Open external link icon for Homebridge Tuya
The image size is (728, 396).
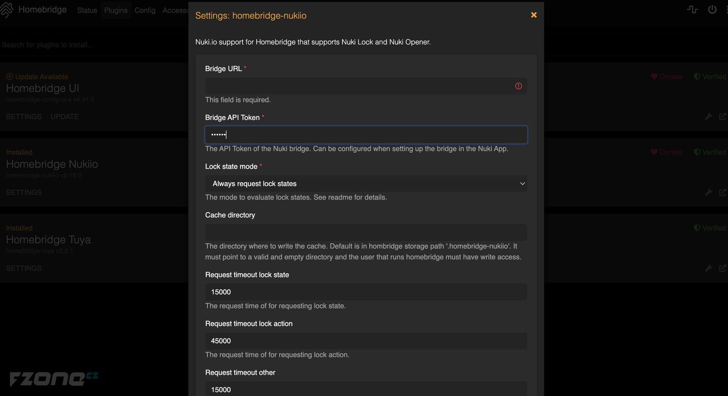[x=723, y=268]
